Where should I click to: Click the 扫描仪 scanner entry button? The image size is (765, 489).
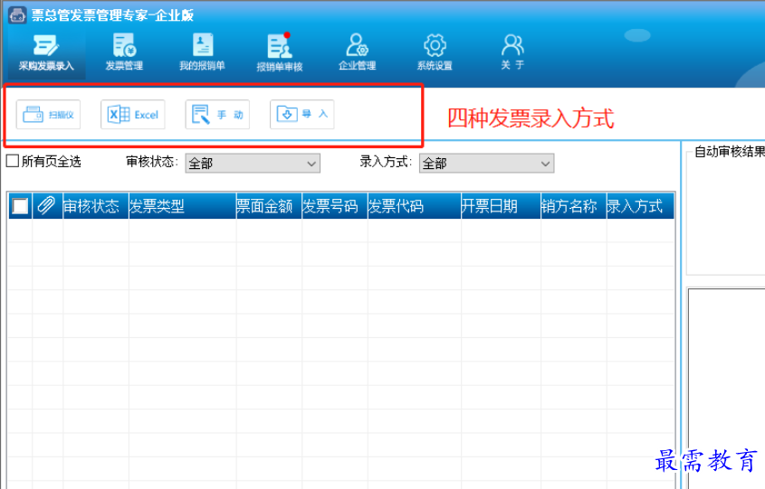(48, 115)
